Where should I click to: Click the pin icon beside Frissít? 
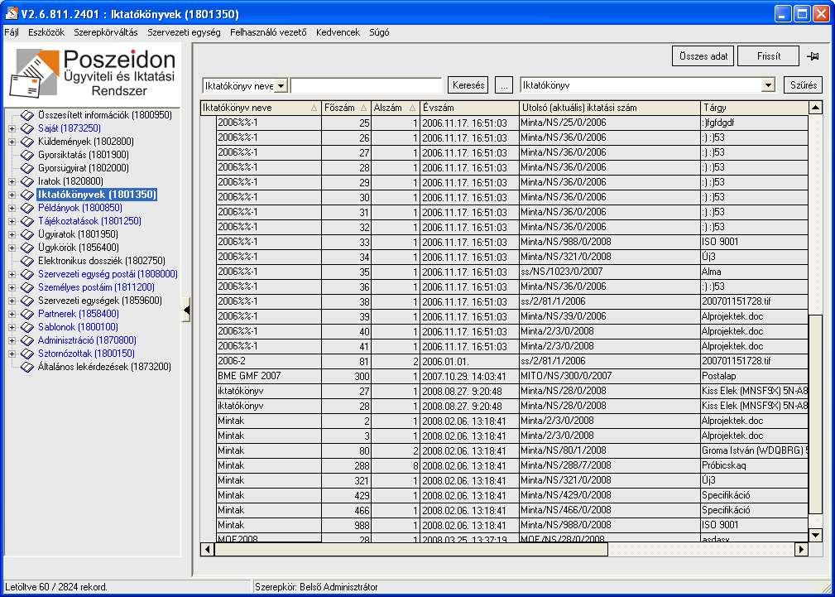point(812,56)
